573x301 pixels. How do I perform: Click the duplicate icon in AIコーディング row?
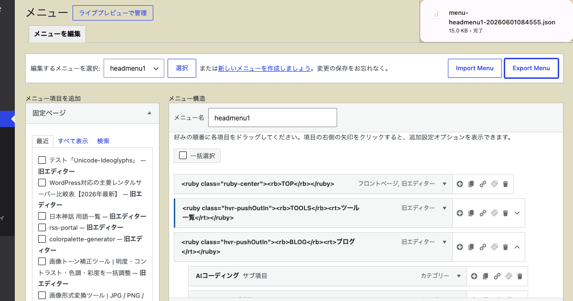coord(486,276)
